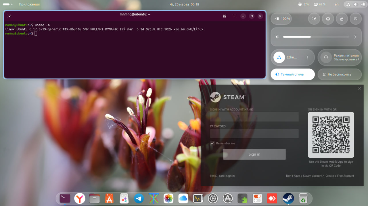368x206 pixels.
Task: Click the screenshot capture icon in quick settings
Action: (314, 19)
